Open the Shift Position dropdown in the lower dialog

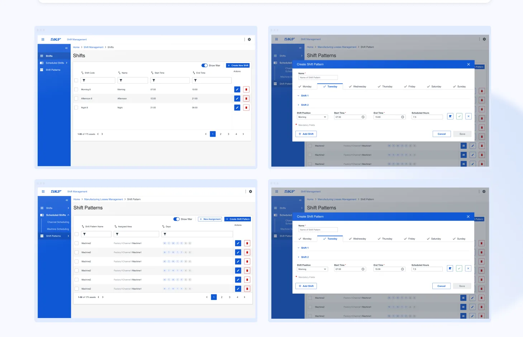[x=312, y=269]
